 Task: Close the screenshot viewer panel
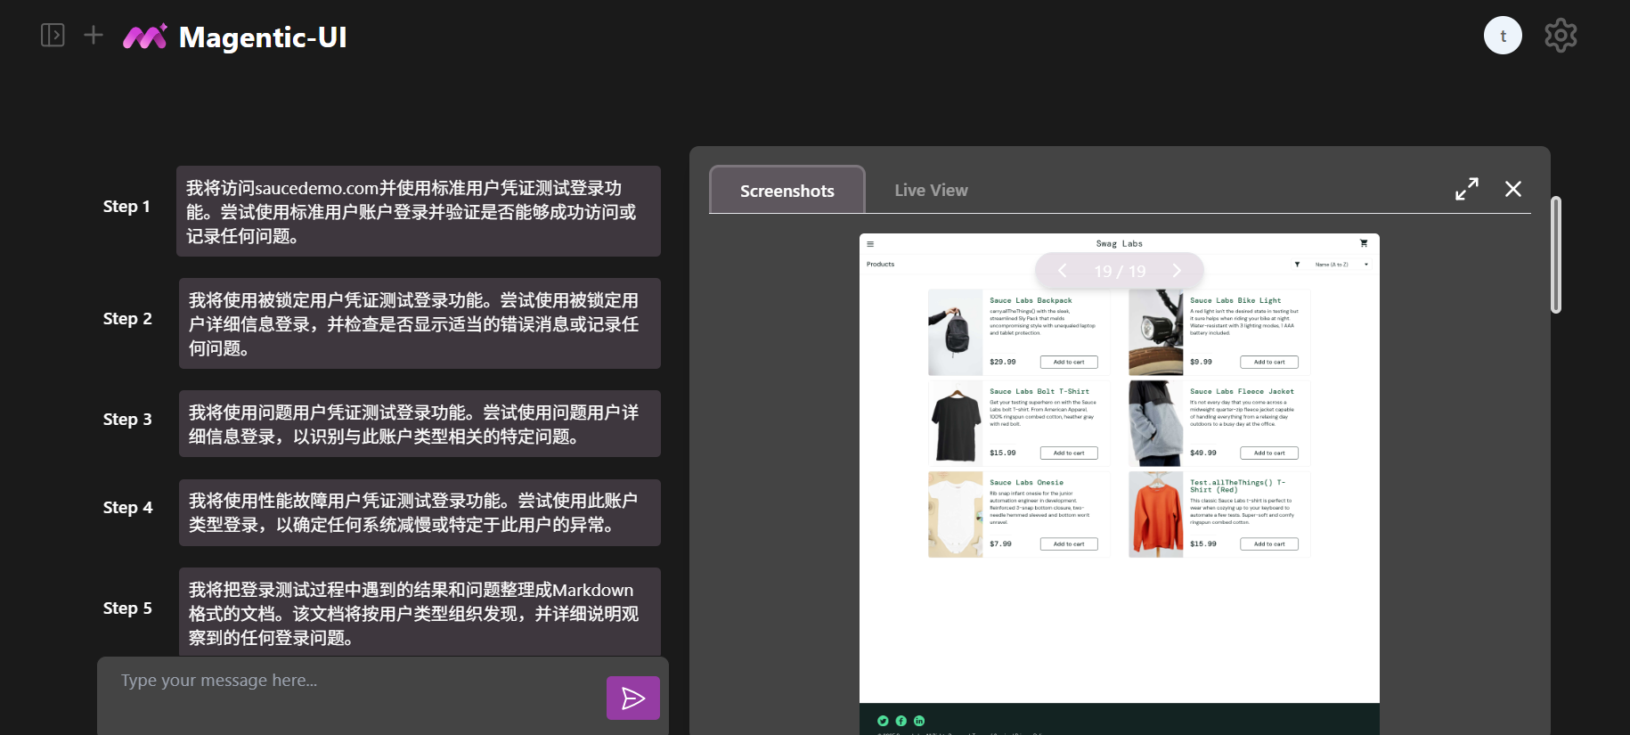1513,189
